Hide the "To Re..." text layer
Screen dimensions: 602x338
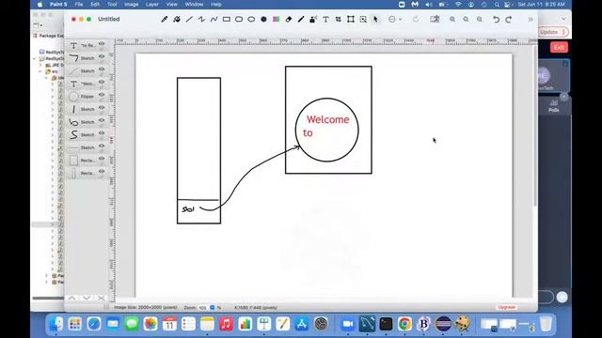tap(102, 44)
